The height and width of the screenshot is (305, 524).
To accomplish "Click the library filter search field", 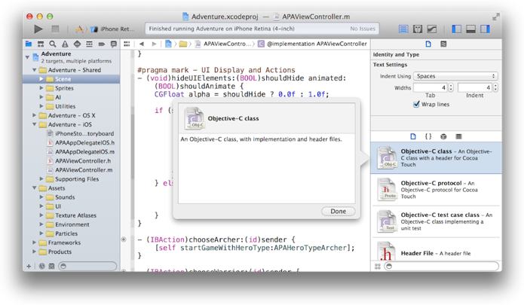I will [442, 267].
